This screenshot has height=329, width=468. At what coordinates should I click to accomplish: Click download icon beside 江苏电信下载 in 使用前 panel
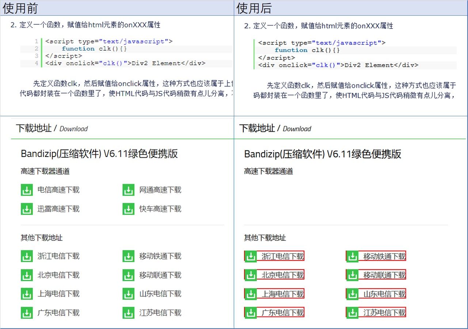[128, 313]
